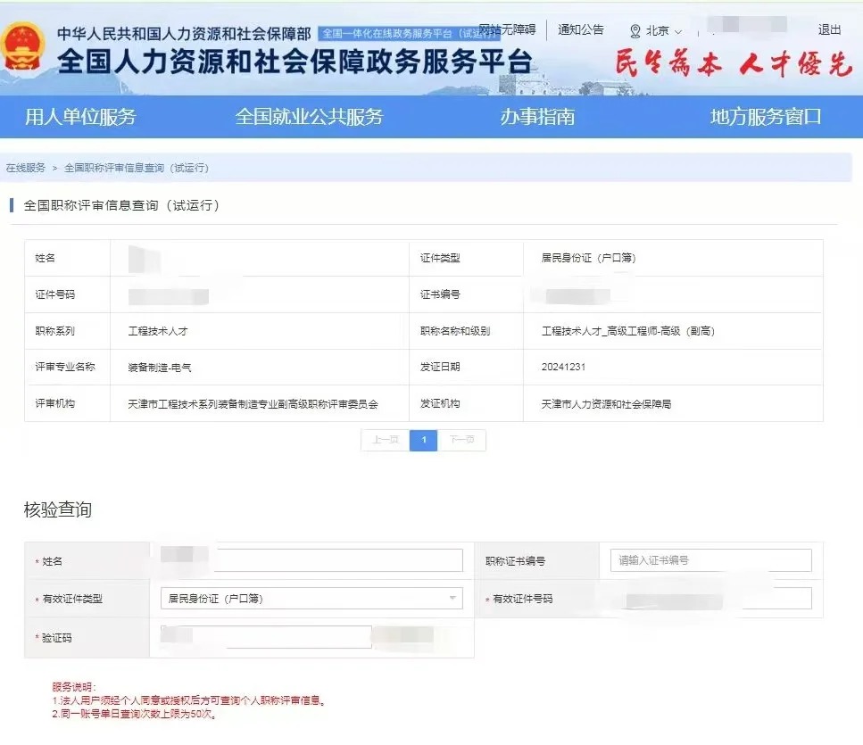Click the 下一页 next page button
Screen dimensions: 863x745
pyautogui.click(x=462, y=441)
